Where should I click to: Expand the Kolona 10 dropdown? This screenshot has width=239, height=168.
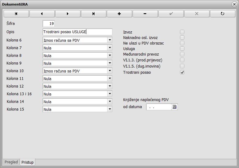pos(110,71)
